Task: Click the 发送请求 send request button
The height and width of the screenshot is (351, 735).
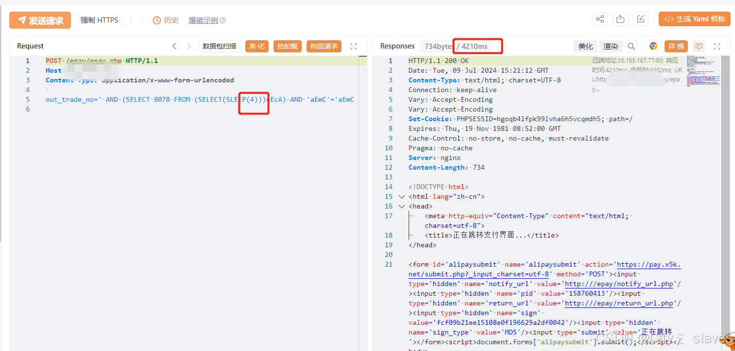Action: 40,20
